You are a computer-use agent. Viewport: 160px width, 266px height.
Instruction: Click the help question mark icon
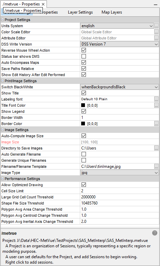pos(155,233)
